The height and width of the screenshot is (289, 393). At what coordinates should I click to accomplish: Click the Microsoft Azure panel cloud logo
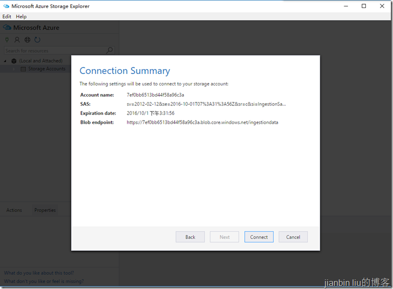tap(7, 27)
